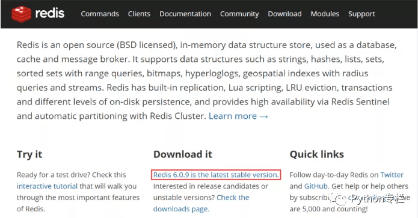Viewport: 418px width, 218px height.
Task: Open the Check the downloads page link
Action: (x=201, y=204)
